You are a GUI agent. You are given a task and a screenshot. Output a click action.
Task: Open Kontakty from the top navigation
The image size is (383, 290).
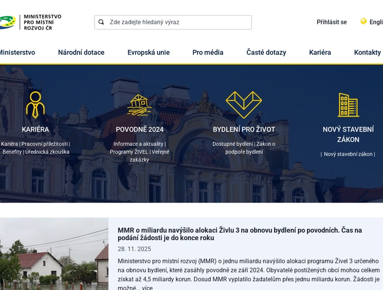click(367, 52)
